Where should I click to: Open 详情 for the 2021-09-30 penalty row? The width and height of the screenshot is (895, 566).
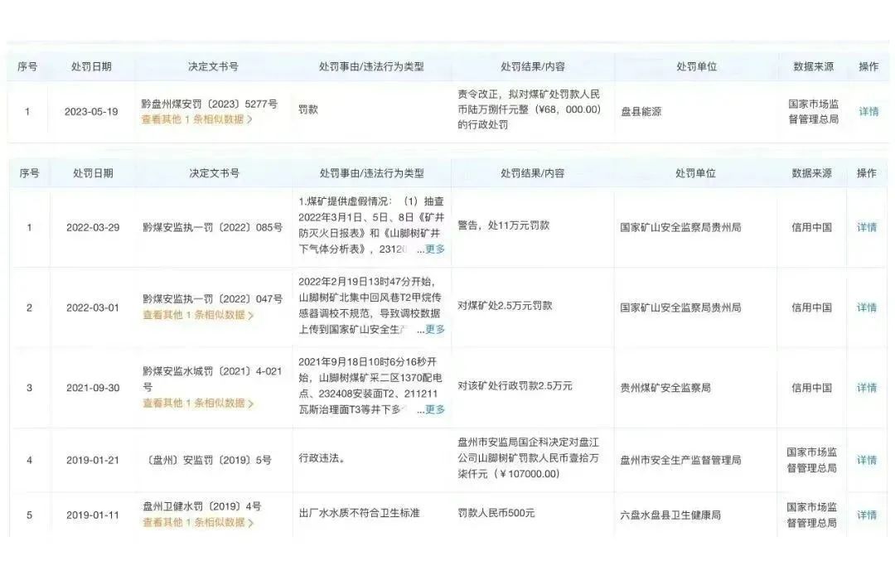(867, 388)
